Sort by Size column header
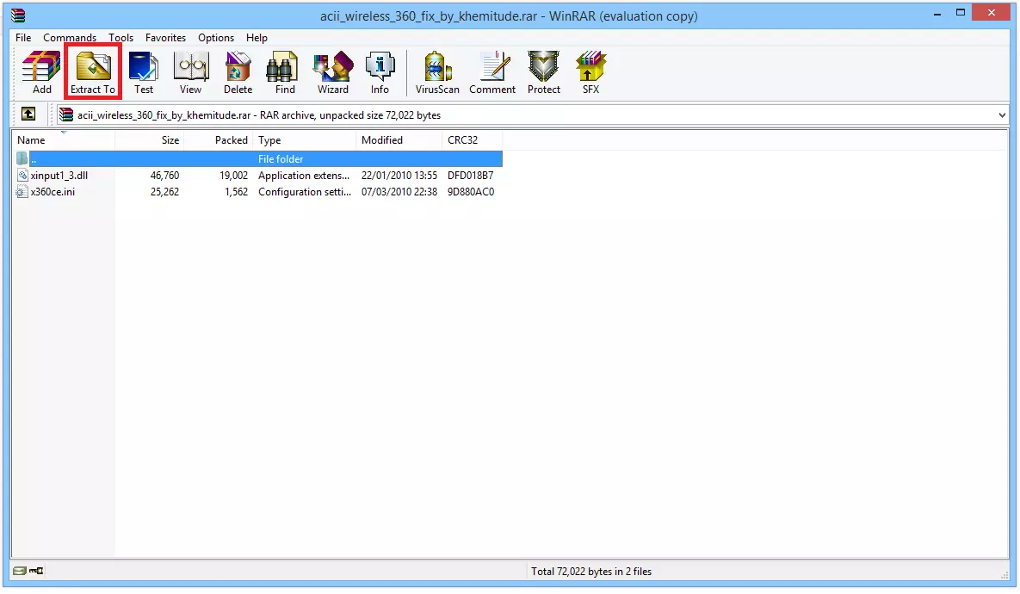This screenshot has width=1020, height=594. pos(149,139)
